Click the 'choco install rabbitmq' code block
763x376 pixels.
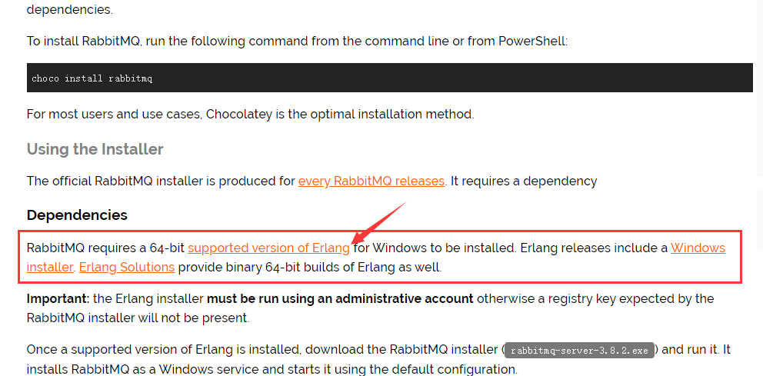390,78
